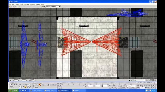The height and width of the screenshot is (92, 165).
Task: Enable the Soft Selection On checkbox
Action: pyautogui.click(x=10, y=85)
